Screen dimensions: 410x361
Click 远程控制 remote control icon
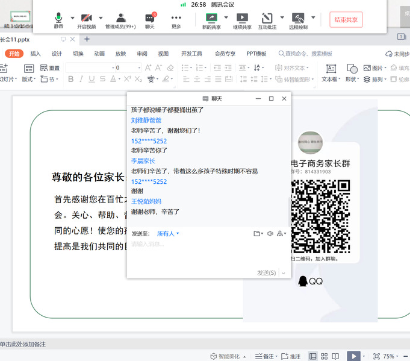298,18
